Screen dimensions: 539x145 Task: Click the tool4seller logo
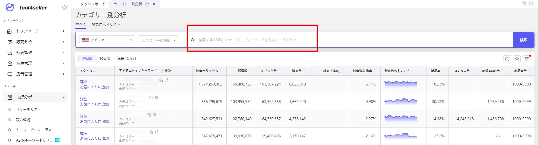coord(26,7)
